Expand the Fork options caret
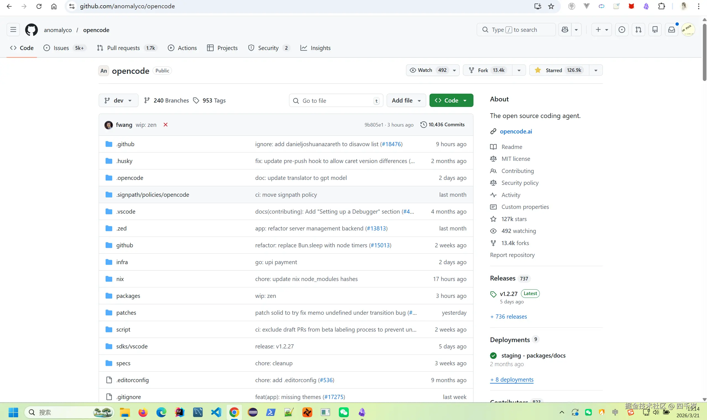The height and width of the screenshot is (420, 707). coord(519,70)
